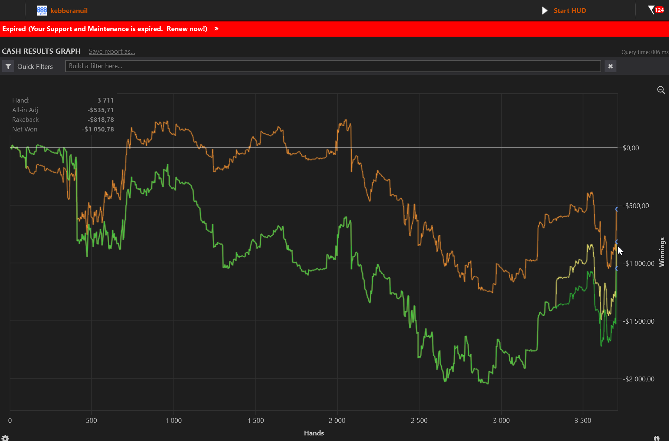Viewport: 669px width, 441px height.
Task: Click the Hand count value 3 711
Action: [x=106, y=100]
